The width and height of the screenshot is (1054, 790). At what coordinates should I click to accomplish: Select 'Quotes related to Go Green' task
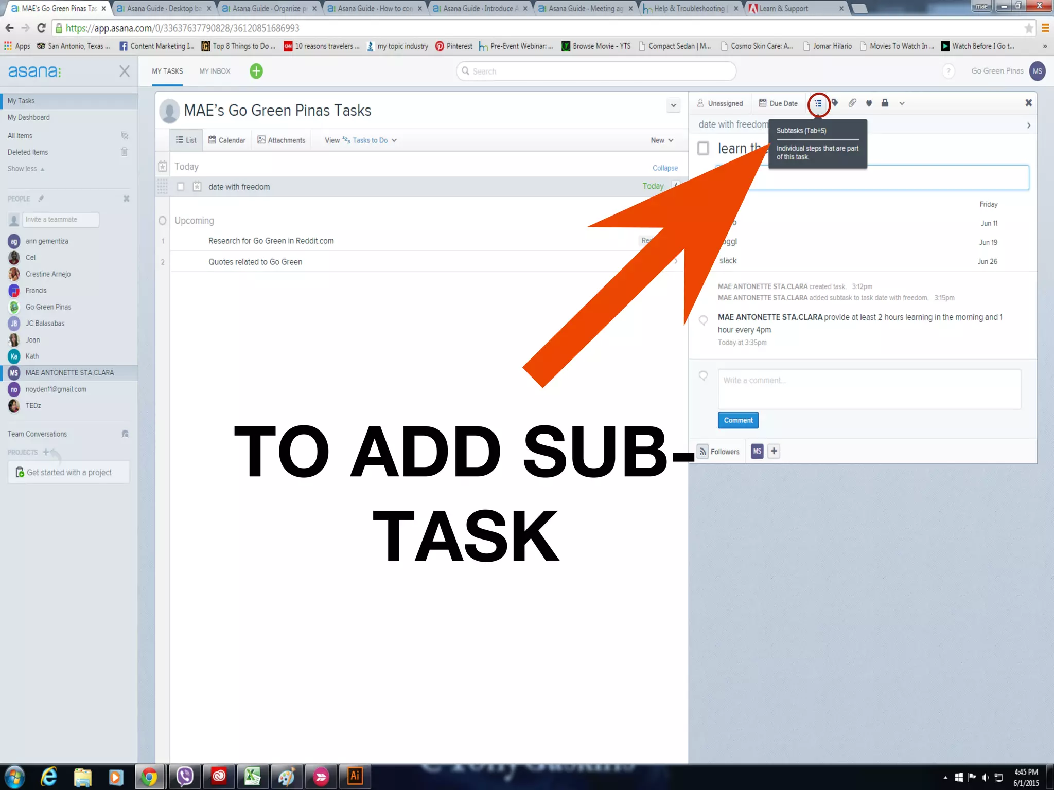point(255,261)
